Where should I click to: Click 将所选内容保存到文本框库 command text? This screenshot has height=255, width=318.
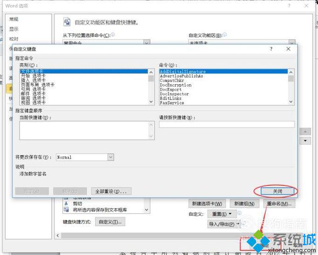(100, 210)
